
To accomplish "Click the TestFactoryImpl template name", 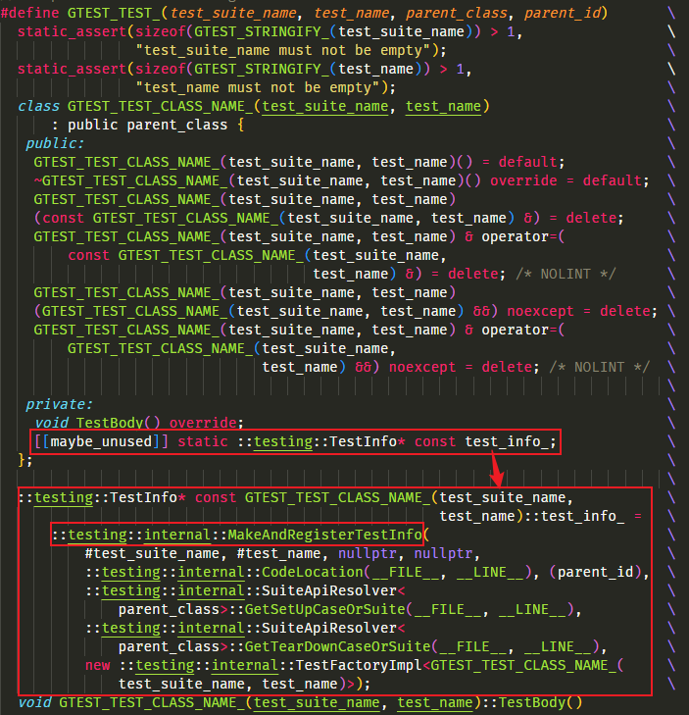I will pos(359,665).
